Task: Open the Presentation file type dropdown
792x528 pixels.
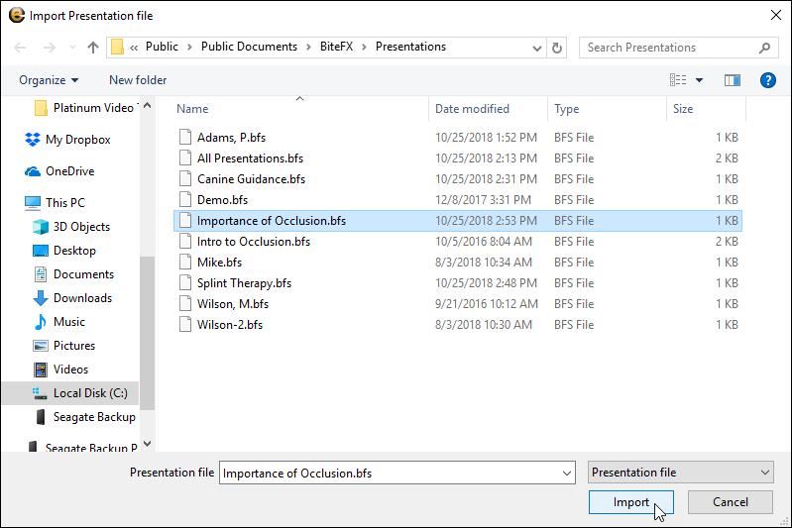Action: pos(680,473)
